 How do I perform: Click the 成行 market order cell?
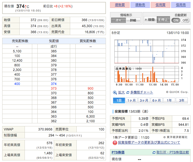click(54, 47)
